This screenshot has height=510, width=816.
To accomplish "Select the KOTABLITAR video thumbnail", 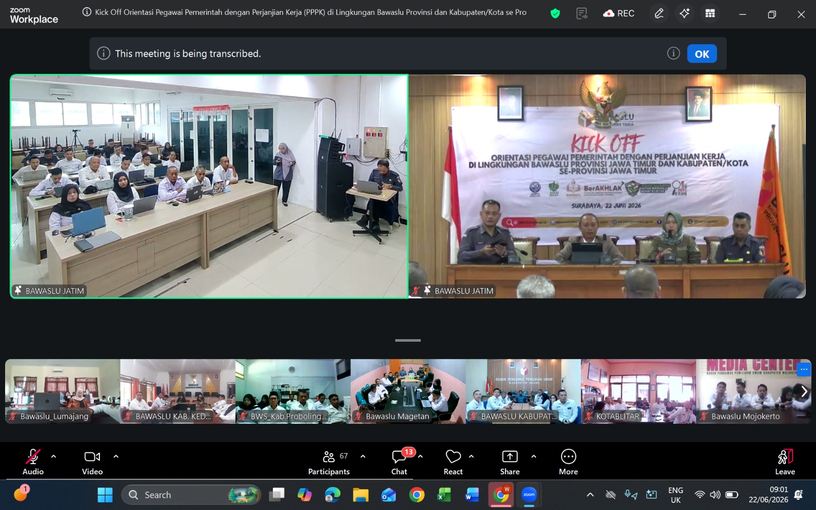I will tap(639, 391).
